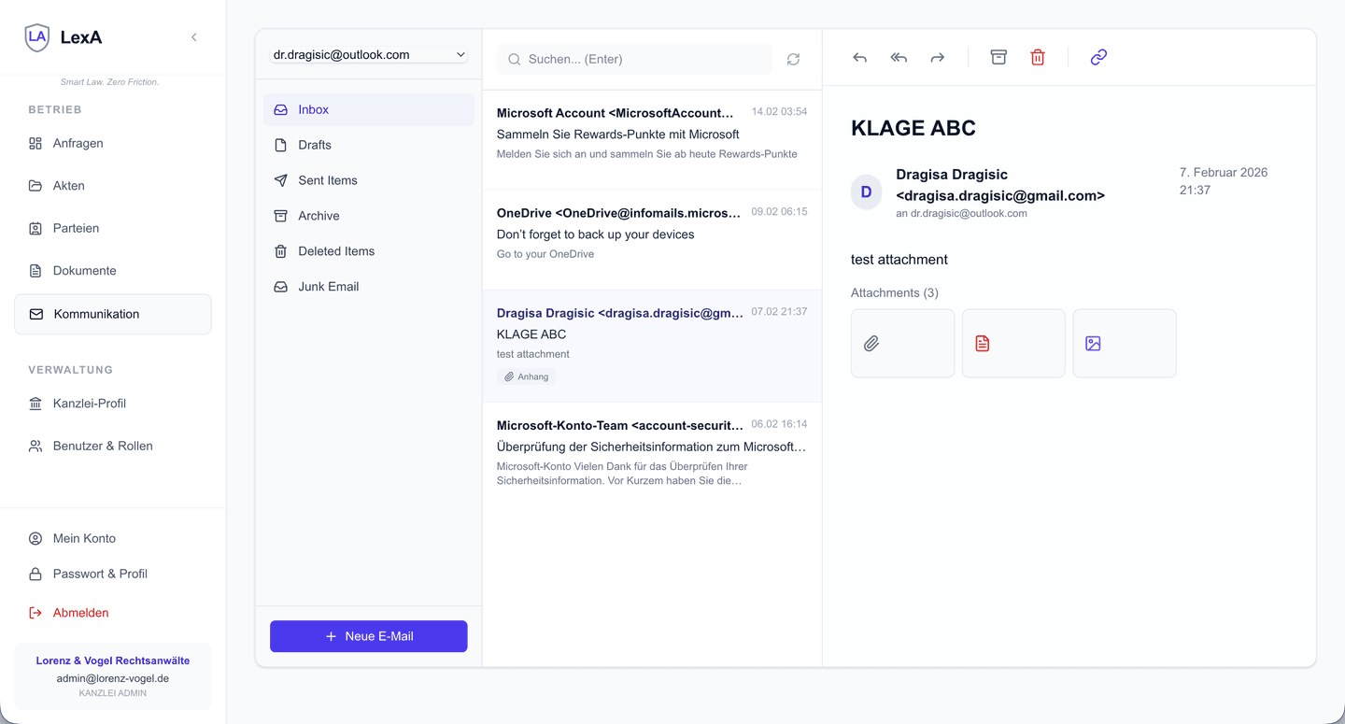Select the OneDrive backup email in the list
Image resolution: width=1345 pixels, height=724 pixels.
[x=651, y=234]
